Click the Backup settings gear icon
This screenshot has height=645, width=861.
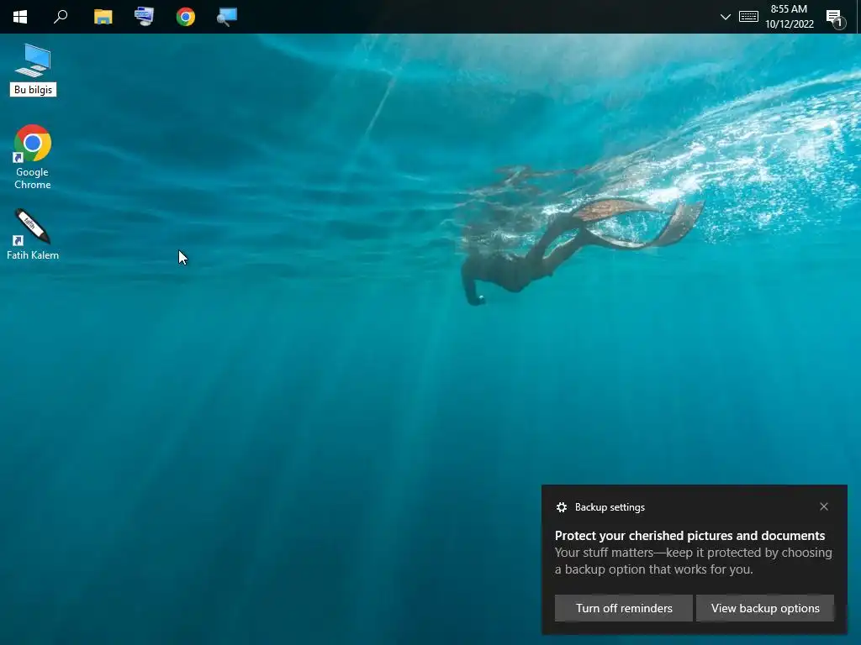[561, 507]
